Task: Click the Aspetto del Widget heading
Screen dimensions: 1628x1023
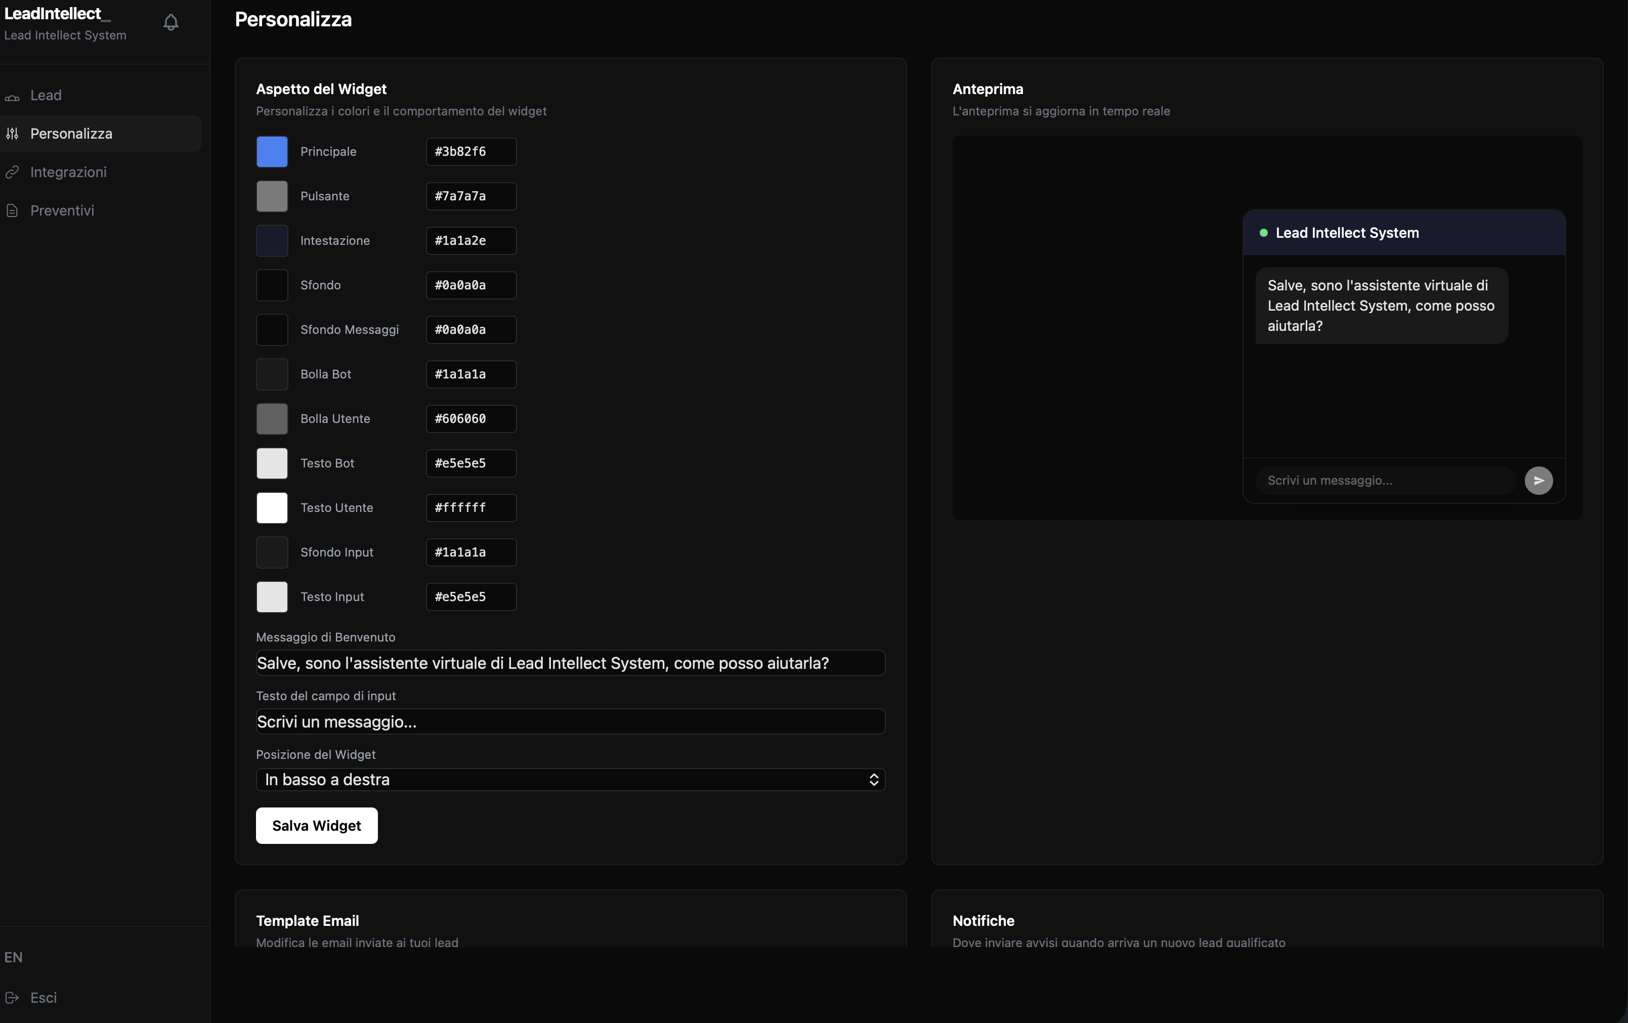Action: (x=321, y=89)
